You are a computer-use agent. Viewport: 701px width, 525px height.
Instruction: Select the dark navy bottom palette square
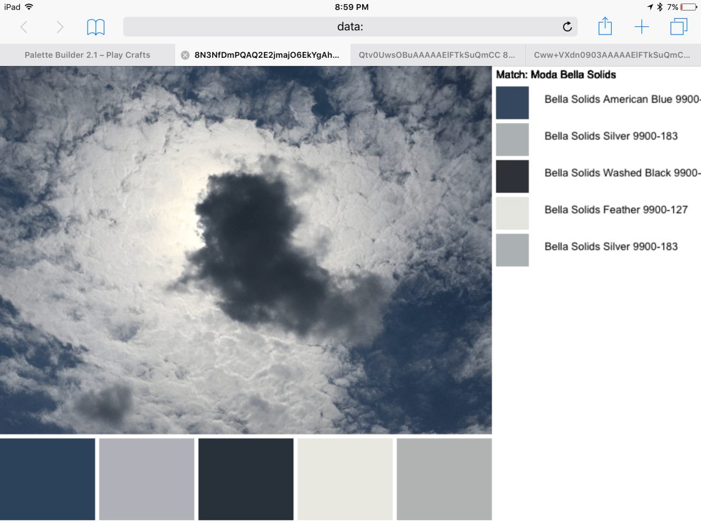(47, 479)
